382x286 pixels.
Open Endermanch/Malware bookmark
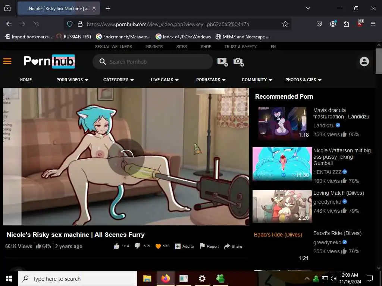tap(123, 37)
